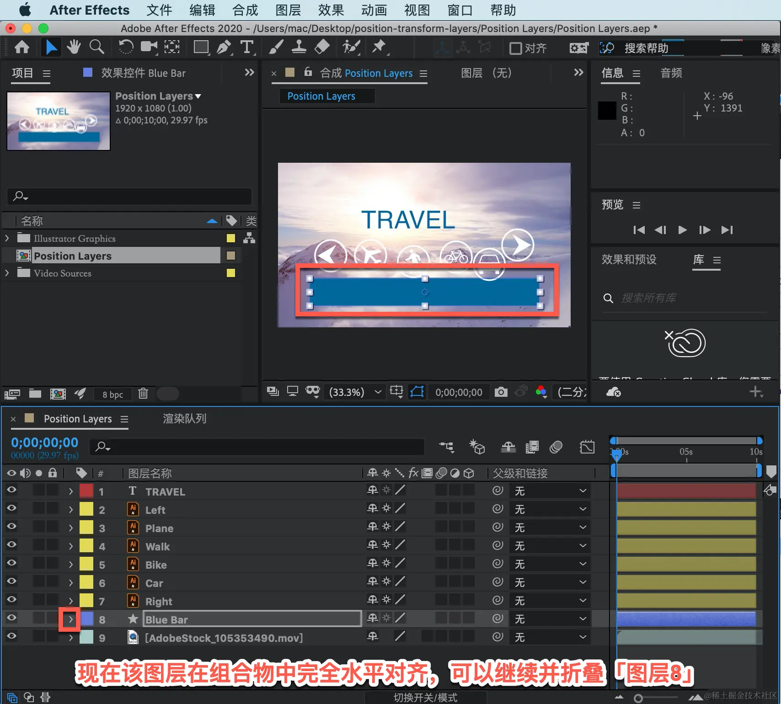Create new composition icon in Project panel
Screen dimensions: 781x704
coord(58,394)
